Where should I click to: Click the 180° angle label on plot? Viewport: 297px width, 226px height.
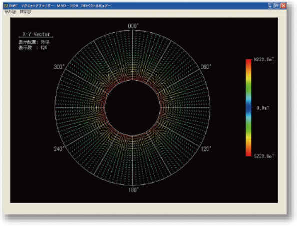click(x=134, y=190)
